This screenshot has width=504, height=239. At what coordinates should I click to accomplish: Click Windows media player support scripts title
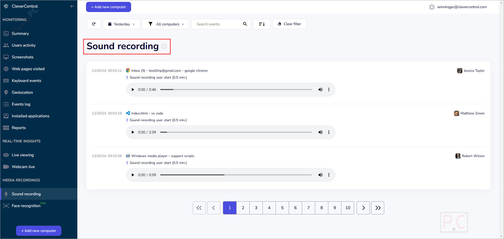click(x=163, y=156)
